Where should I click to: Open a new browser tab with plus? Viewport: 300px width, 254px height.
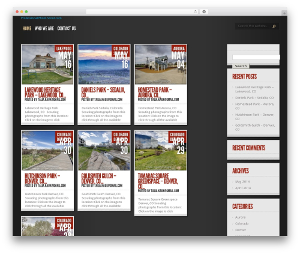tap(284, 13)
